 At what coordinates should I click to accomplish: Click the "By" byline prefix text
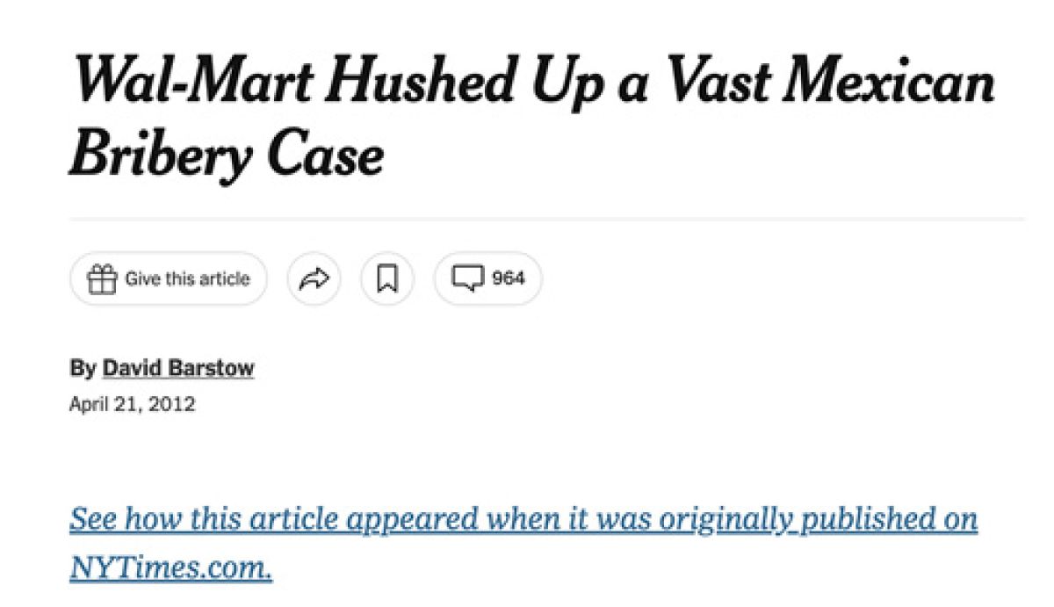(82, 369)
